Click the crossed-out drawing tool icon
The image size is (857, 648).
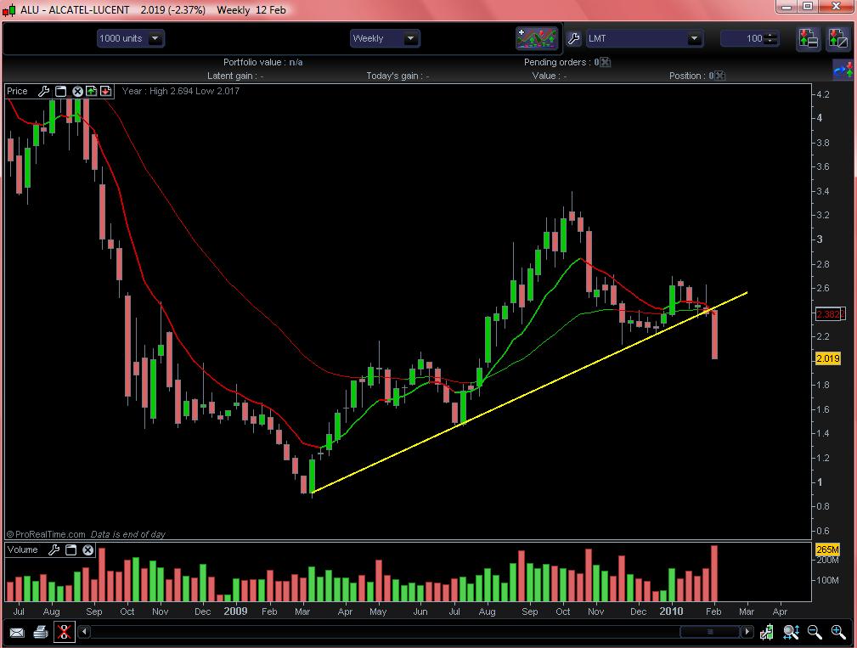pyautogui.click(x=64, y=632)
